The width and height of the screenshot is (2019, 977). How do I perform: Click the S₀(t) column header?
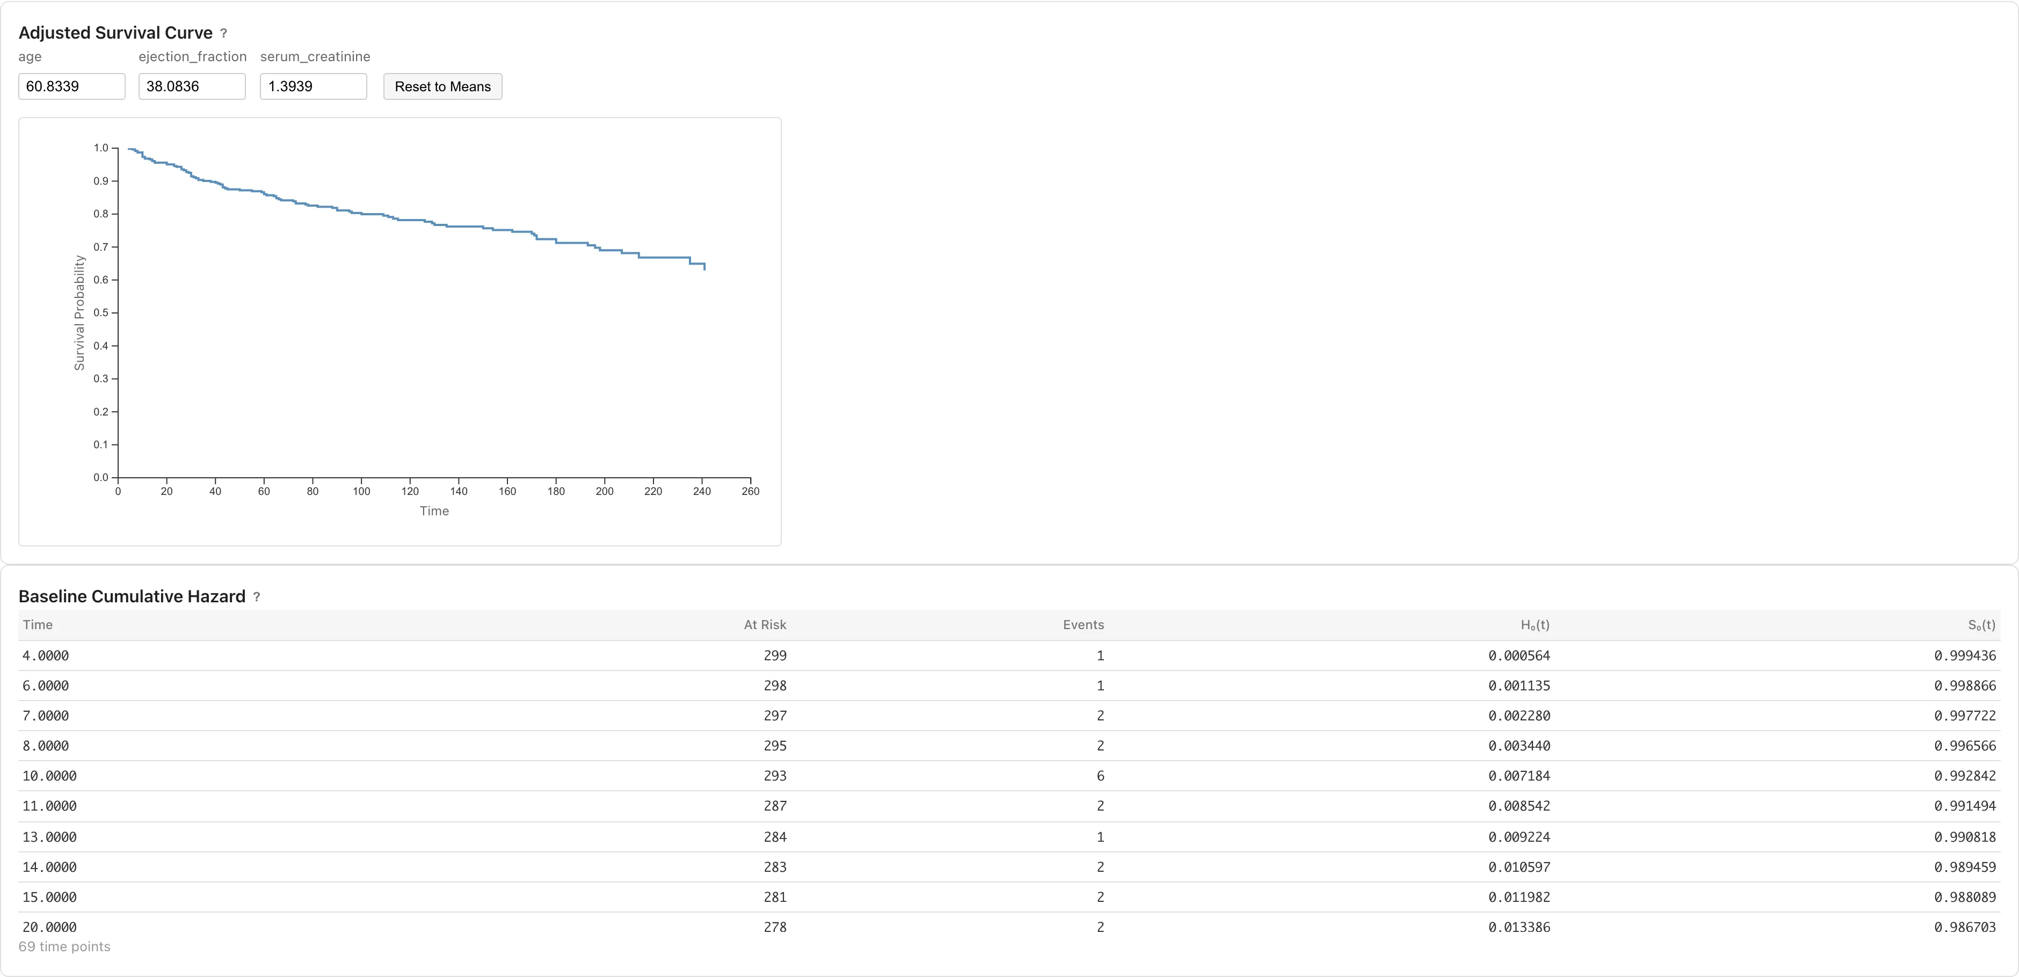tap(1981, 624)
